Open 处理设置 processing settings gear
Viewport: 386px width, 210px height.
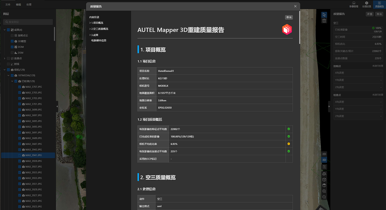click(x=366, y=4)
